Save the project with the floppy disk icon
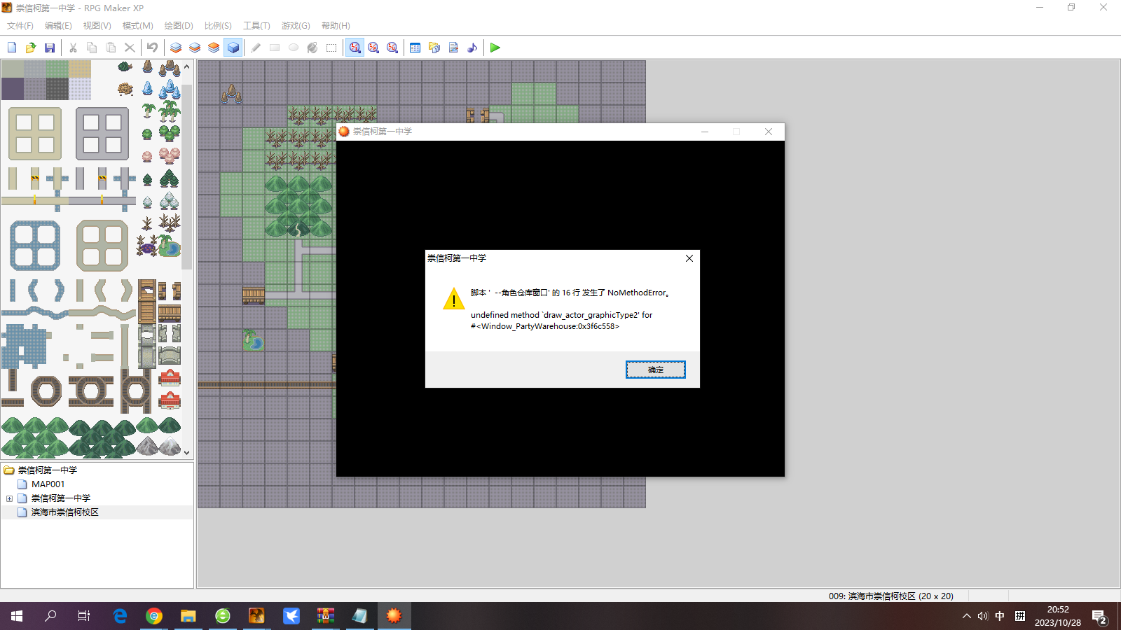This screenshot has height=630, width=1121. (x=50, y=48)
